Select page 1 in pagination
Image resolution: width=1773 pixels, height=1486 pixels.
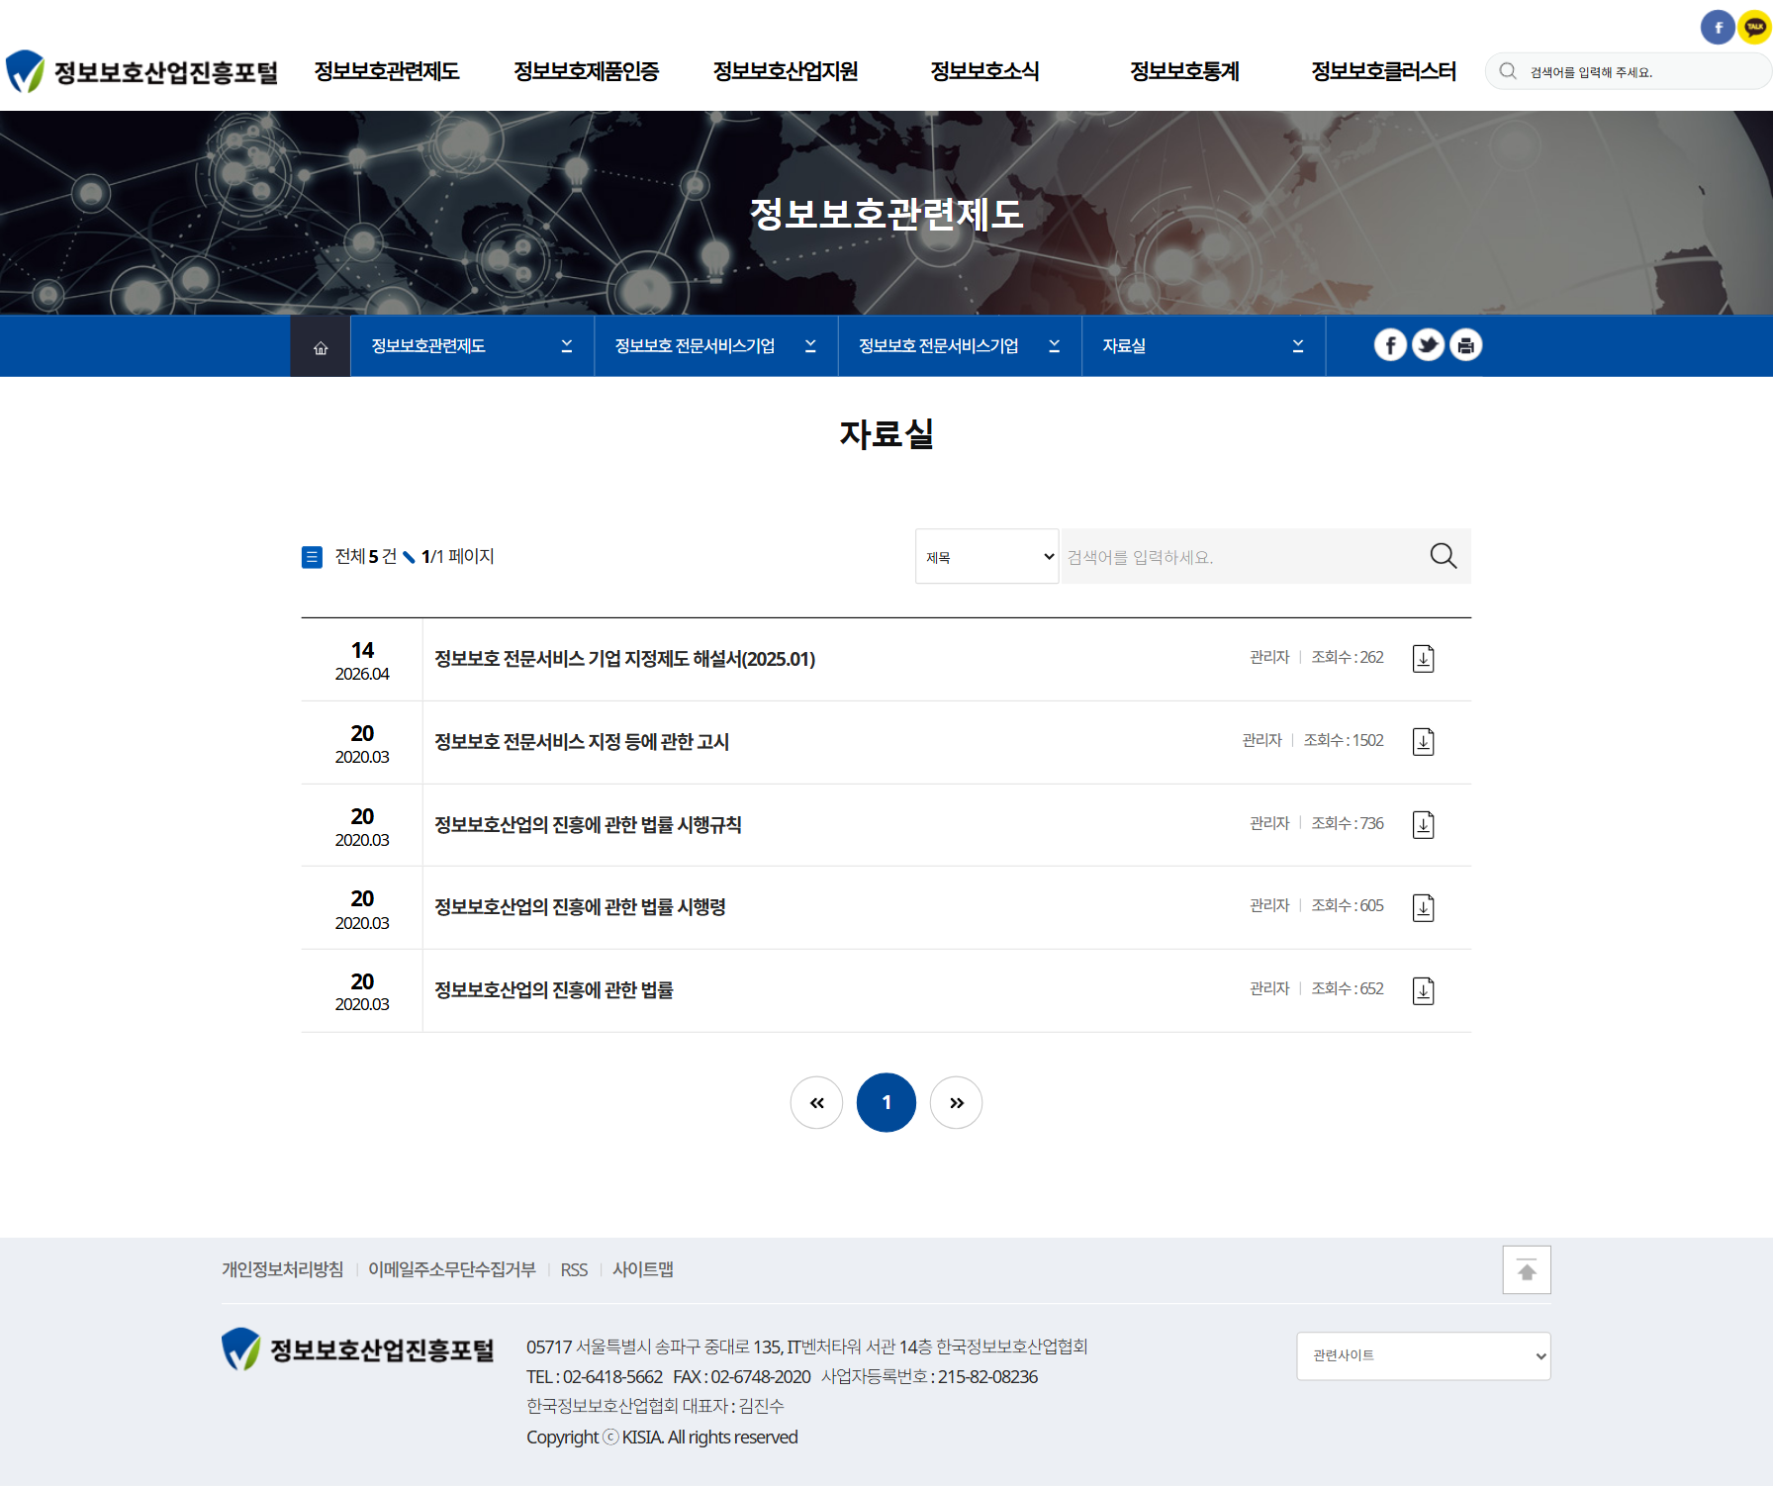click(886, 1102)
